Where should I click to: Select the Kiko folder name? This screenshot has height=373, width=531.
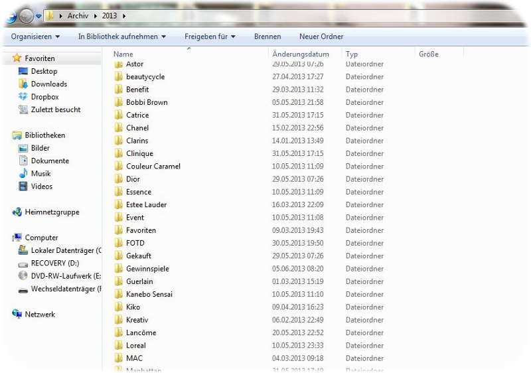[133, 307]
